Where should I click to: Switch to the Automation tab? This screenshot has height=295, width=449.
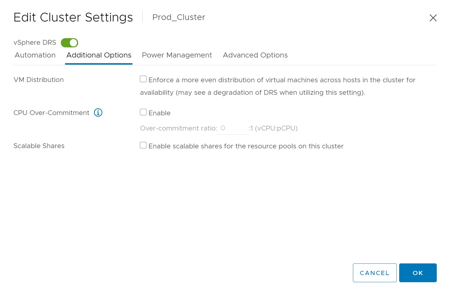35,55
